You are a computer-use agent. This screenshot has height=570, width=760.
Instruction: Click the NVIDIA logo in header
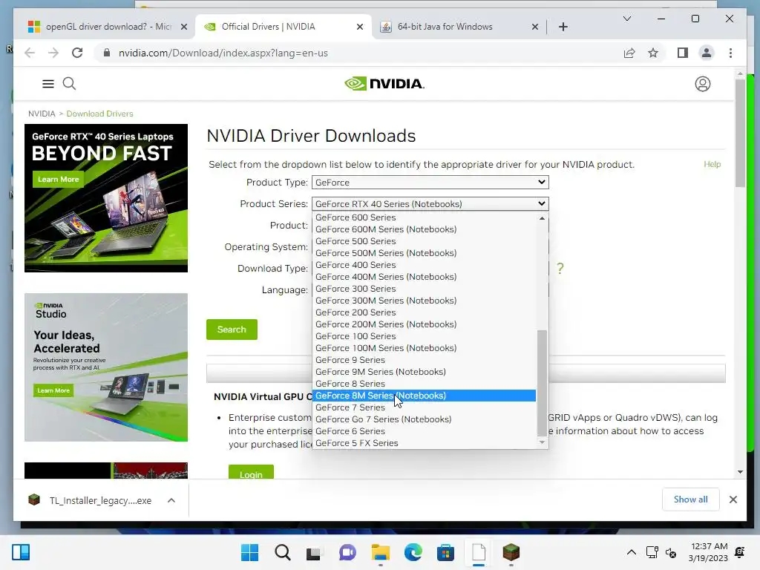coord(384,84)
